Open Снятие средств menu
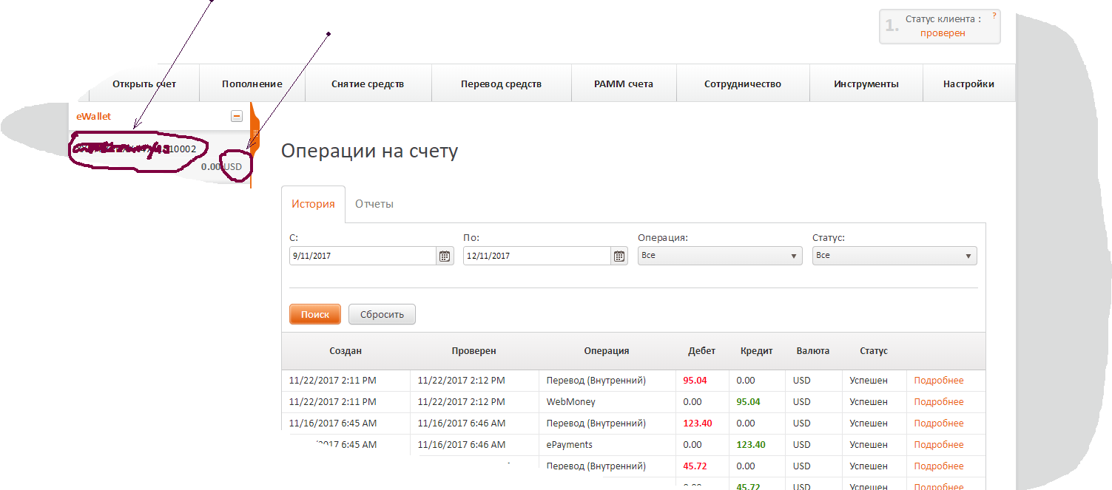 368,84
